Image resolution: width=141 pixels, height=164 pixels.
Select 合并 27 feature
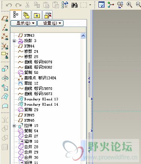pyautogui.click(x=31, y=136)
